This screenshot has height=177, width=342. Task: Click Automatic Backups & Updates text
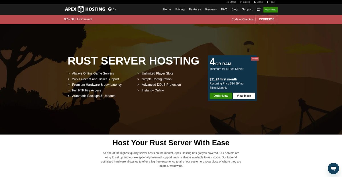[94, 96]
